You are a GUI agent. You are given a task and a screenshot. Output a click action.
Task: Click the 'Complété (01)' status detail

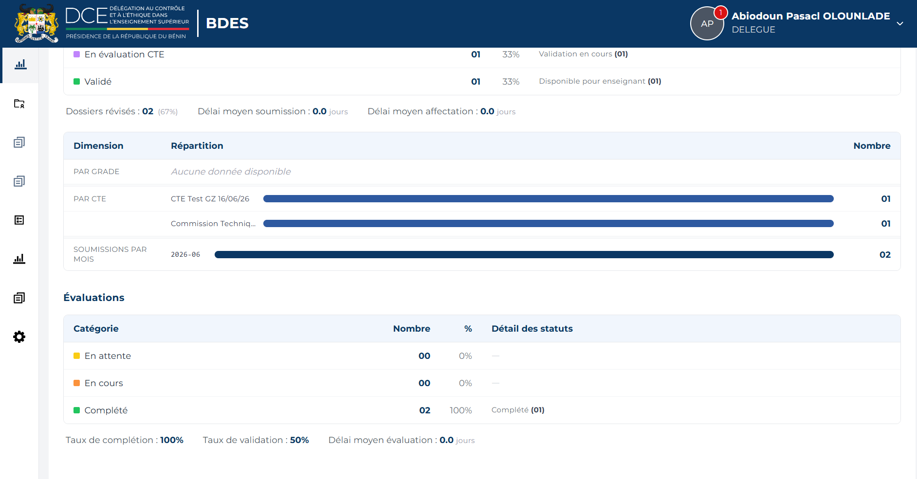[x=518, y=410]
